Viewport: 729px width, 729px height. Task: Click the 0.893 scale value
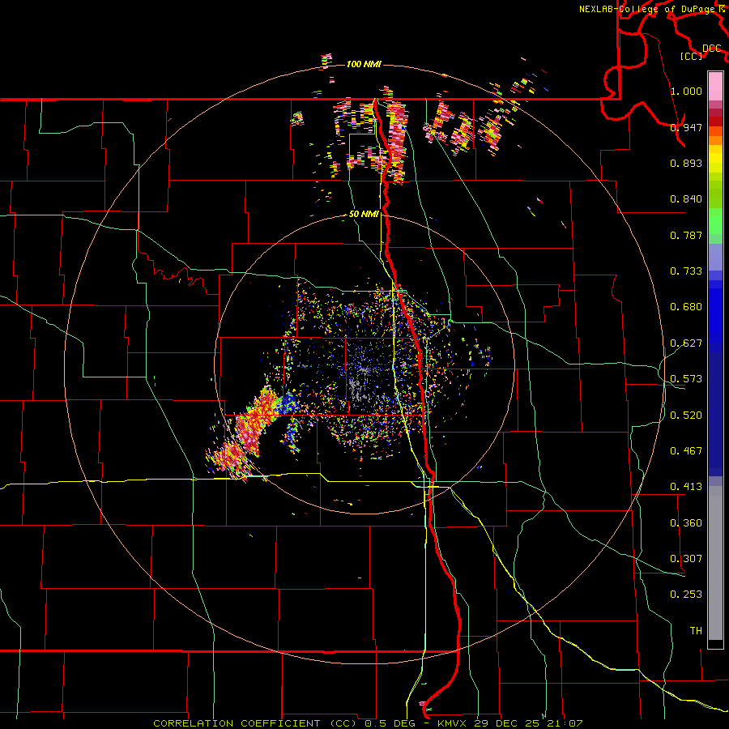(686, 163)
